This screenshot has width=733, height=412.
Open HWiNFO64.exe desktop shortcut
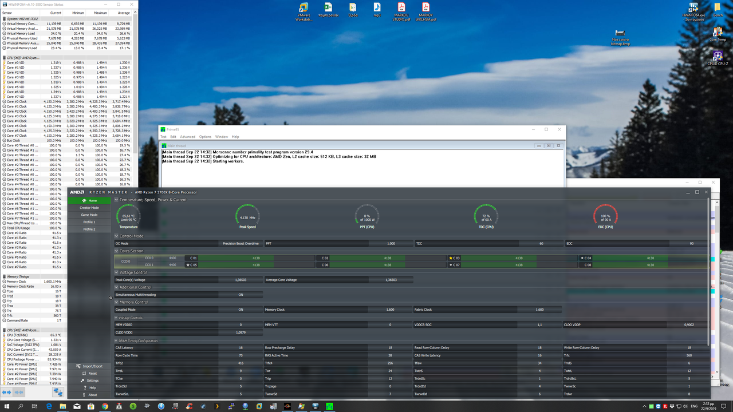(x=693, y=11)
